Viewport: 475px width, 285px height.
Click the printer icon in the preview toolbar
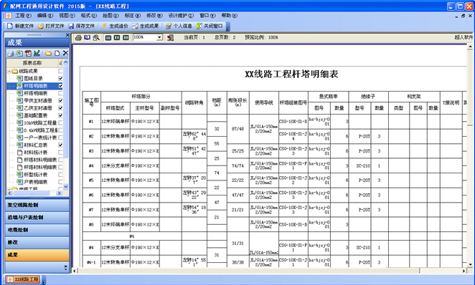point(78,37)
